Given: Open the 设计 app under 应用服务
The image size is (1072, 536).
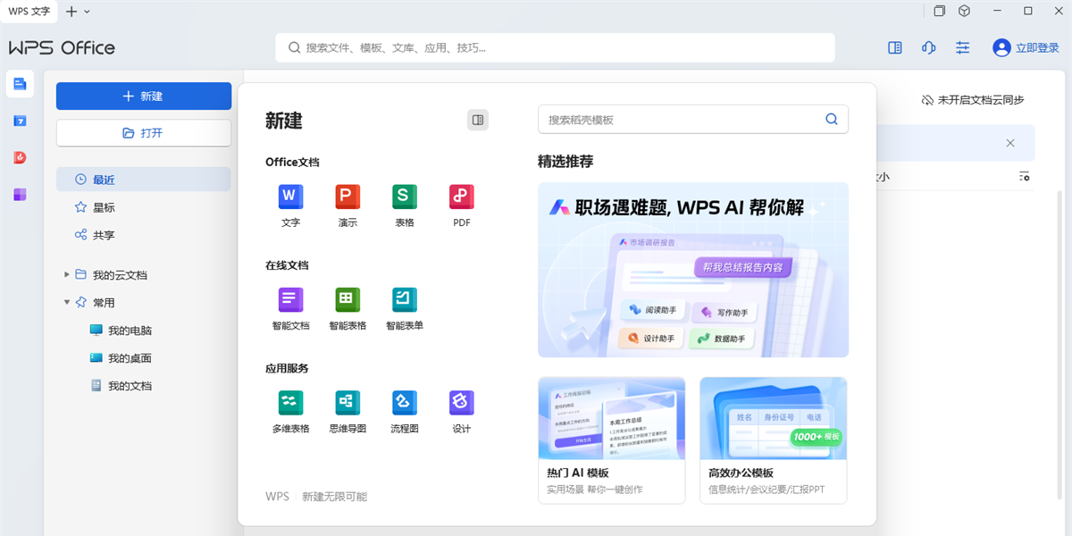Looking at the screenshot, I should [x=462, y=411].
